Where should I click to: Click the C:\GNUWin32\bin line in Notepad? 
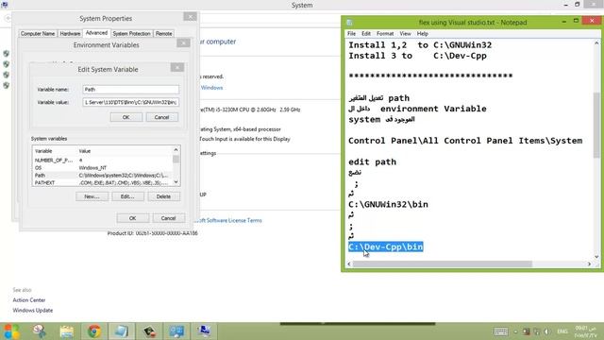point(388,204)
